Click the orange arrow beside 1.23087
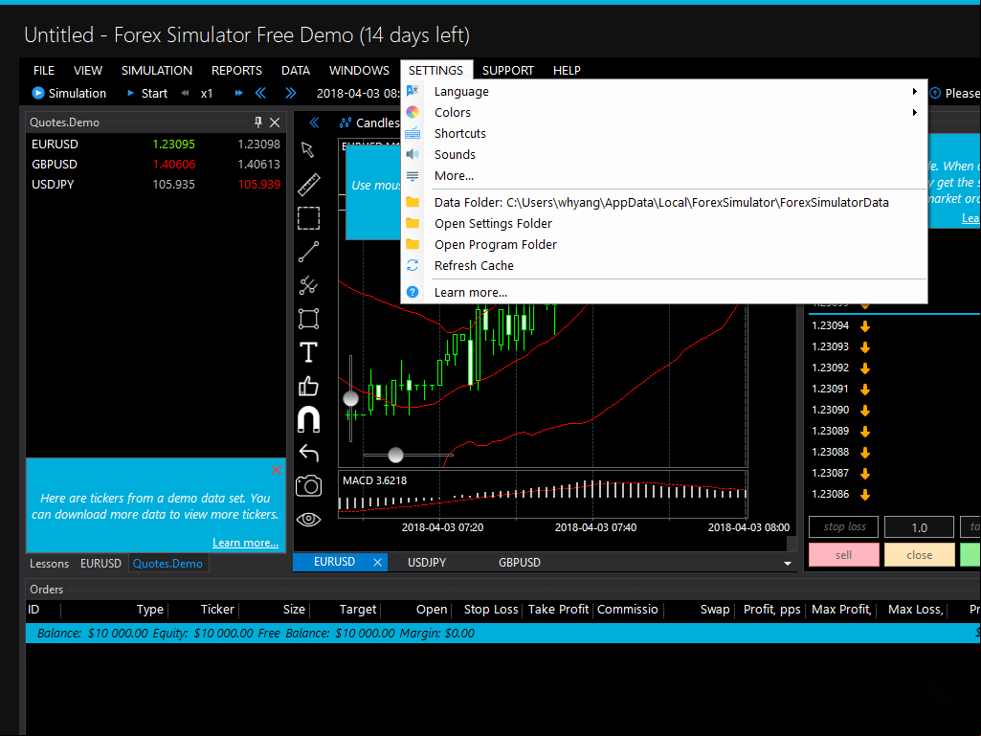 865,474
